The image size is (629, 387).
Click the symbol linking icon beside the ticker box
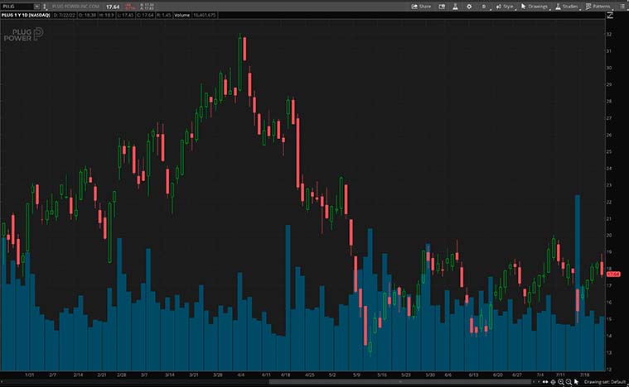(45, 7)
